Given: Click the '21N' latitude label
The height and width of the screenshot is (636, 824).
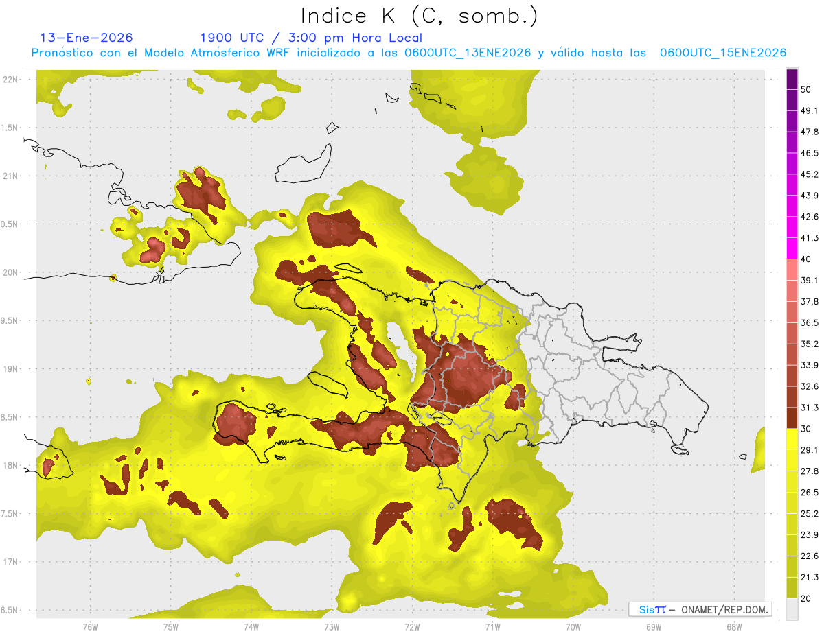Looking at the screenshot, I should (12, 176).
